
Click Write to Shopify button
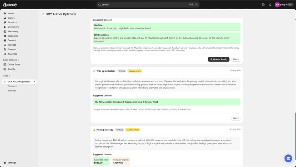(x=218, y=59)
